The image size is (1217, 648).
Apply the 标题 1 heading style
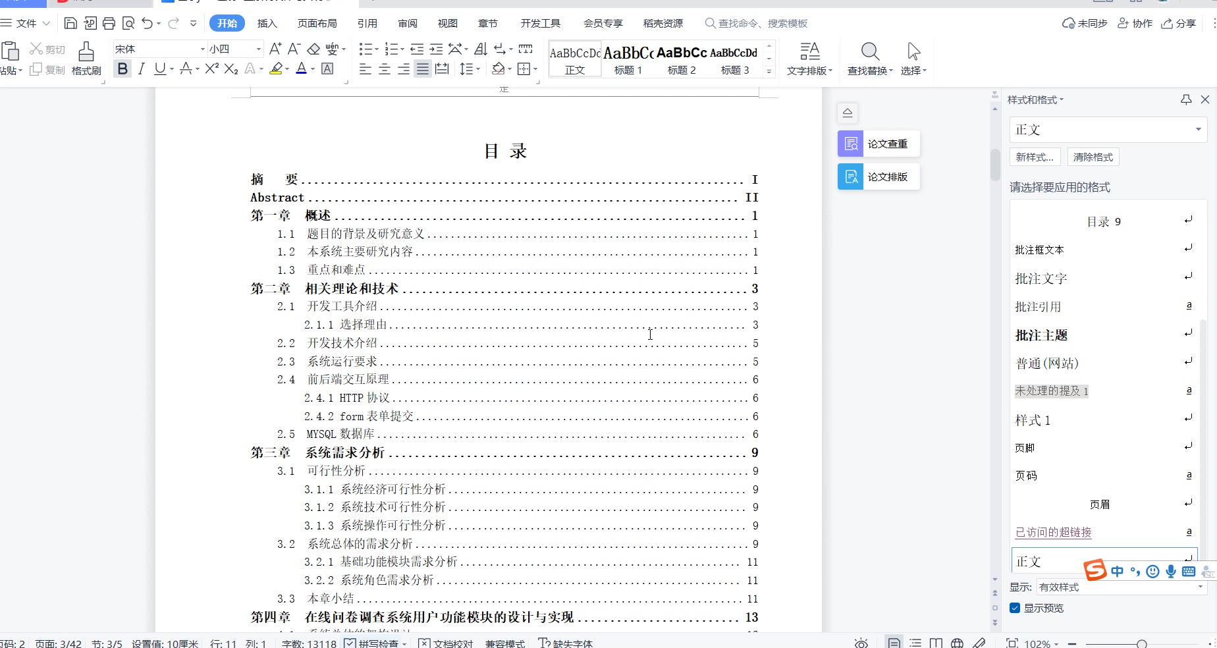click(628, 59)
